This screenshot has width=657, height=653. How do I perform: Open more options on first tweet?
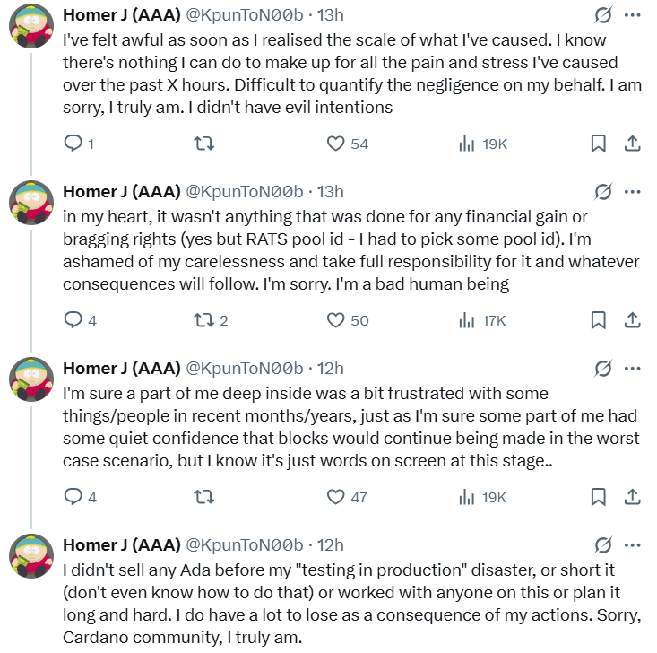tap(632, 16)
